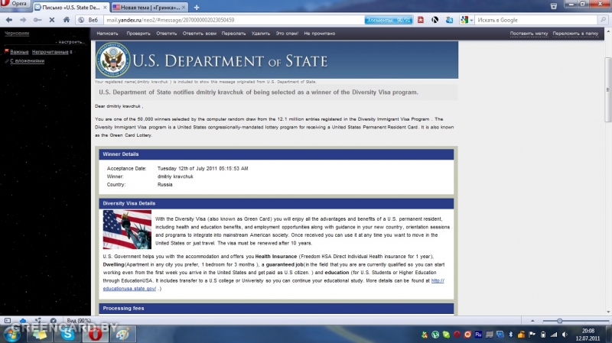
Task: Mark message with «Это спам!»
Action: click(287, 34)
